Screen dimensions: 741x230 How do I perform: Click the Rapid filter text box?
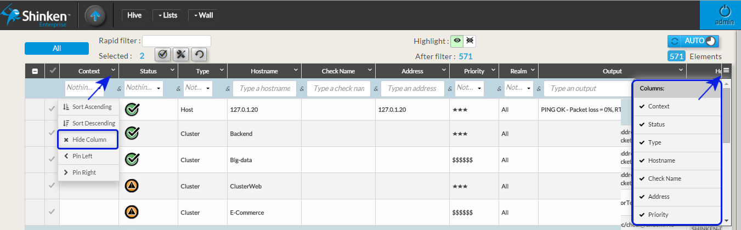pyautogui.click(x=177, y=41)
